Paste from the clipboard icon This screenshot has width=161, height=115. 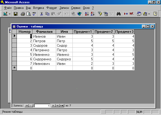(x=53, y=14)
